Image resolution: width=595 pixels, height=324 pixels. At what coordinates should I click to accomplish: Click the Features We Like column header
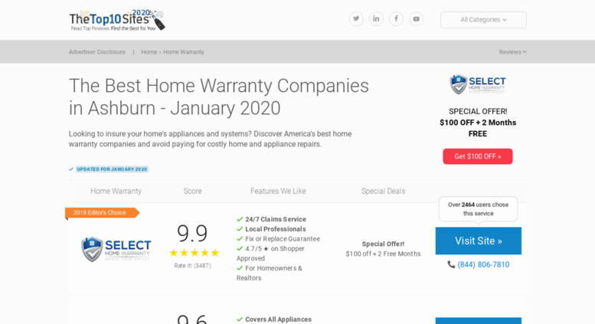tap(278, 191)
